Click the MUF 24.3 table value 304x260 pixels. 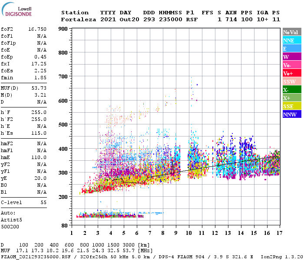click(x=98, y=251)
